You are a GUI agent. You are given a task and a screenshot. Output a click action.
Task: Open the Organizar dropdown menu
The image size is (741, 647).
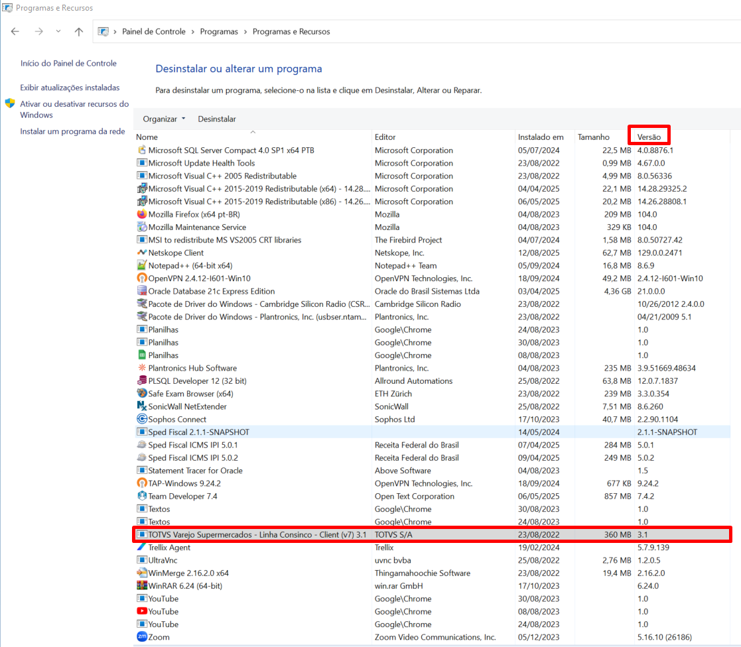point(164,119)
